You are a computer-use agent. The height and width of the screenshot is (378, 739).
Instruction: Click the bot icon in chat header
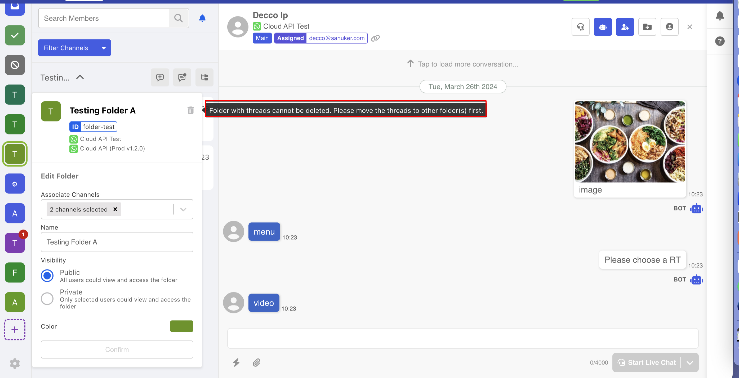click(602, 27)
